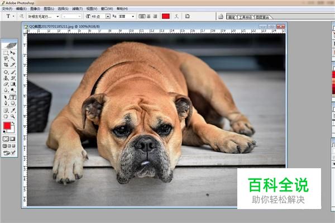Open the font family dropdown

click(58, 16)
